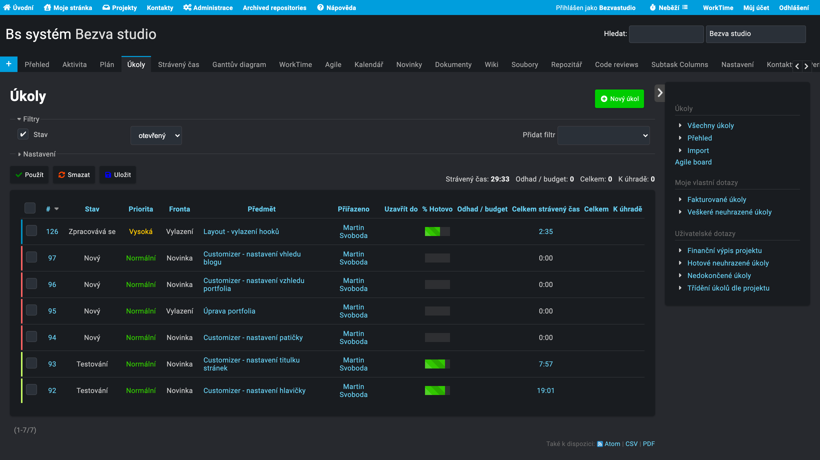Click the Hledat search input field
Viewport: 820px width, 460px height.
(x=666, y=34)
